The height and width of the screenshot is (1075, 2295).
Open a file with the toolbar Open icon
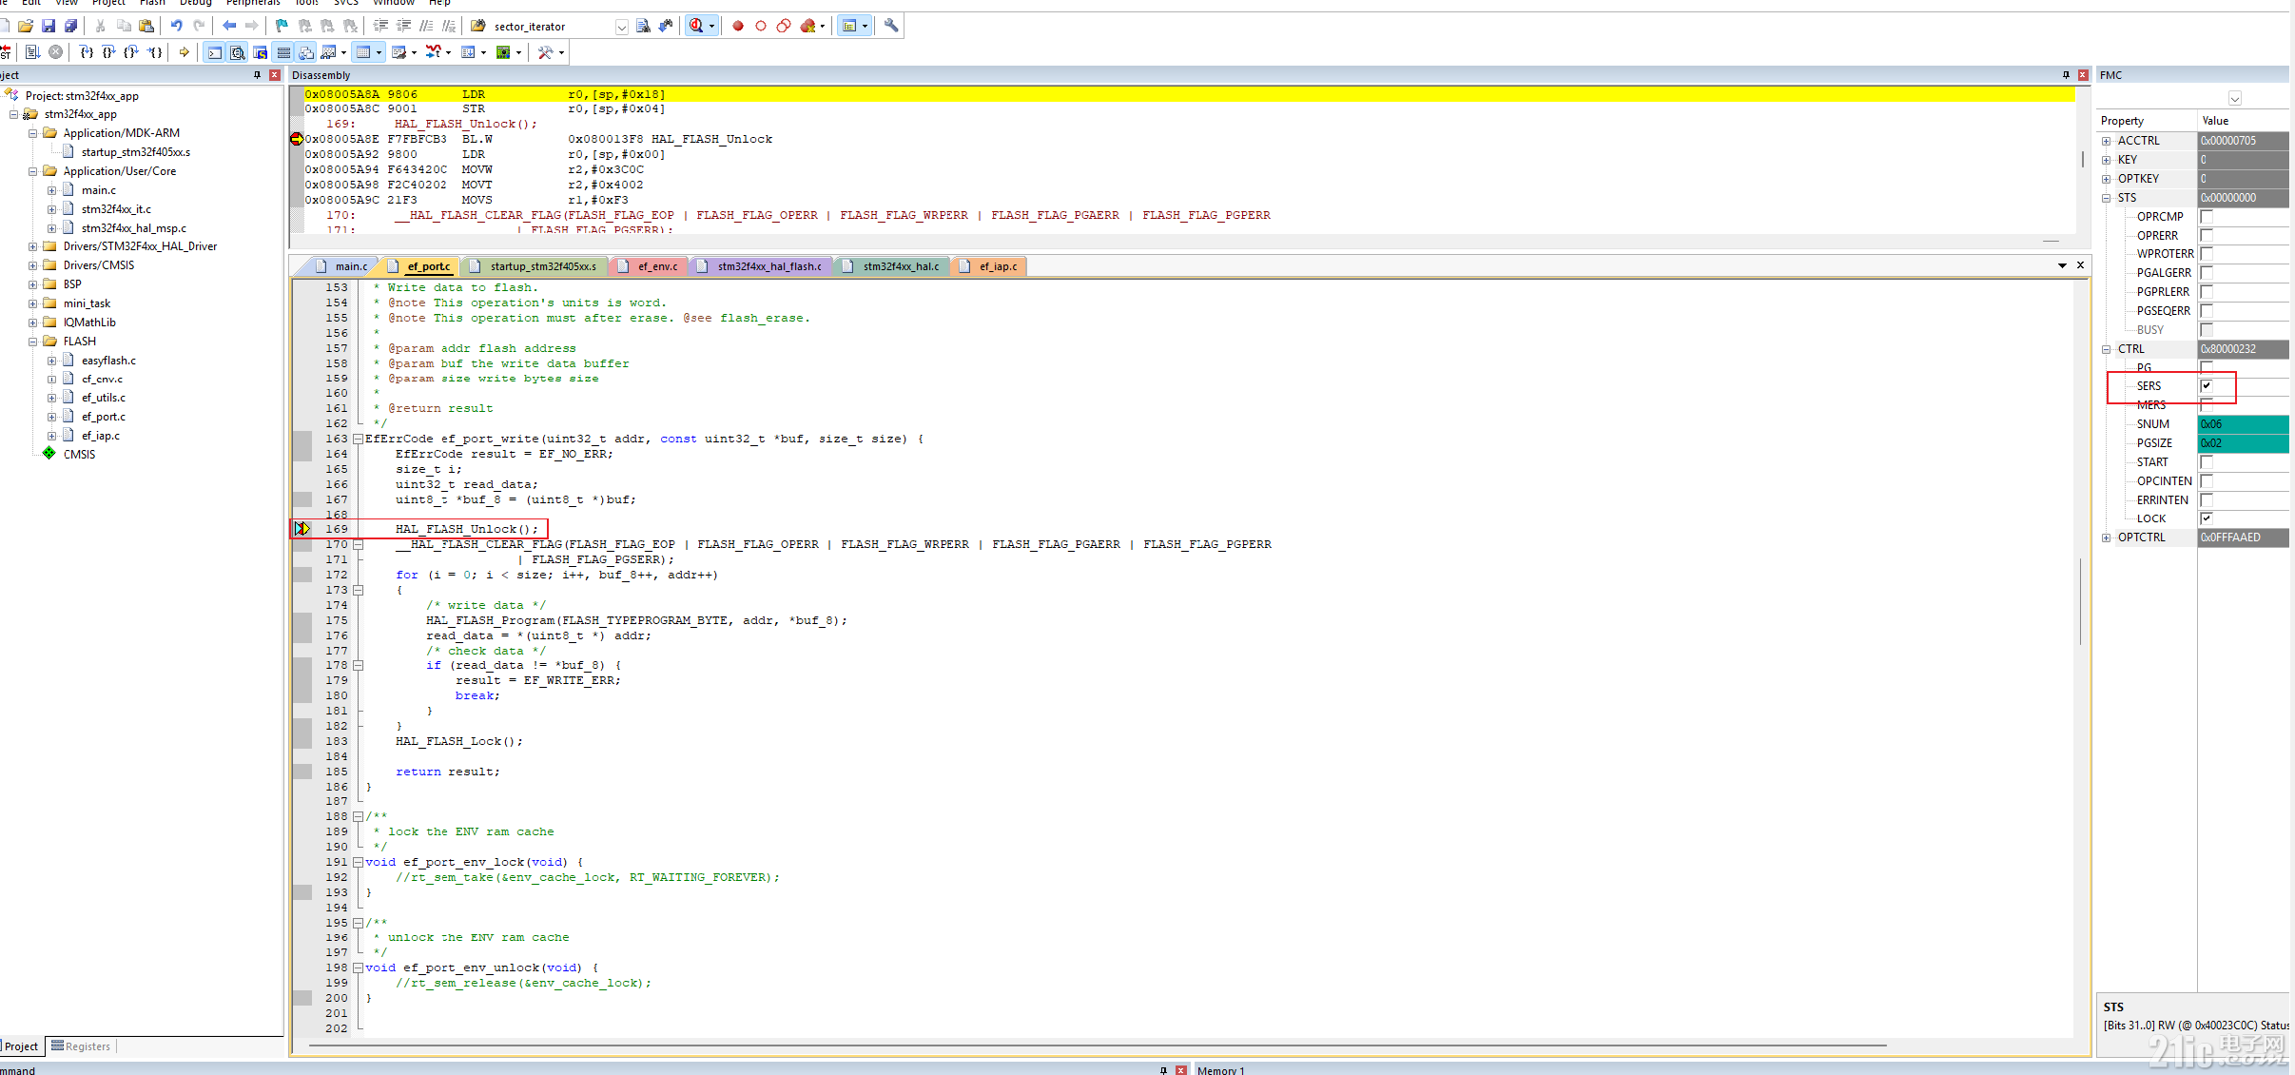pos(26,26)
